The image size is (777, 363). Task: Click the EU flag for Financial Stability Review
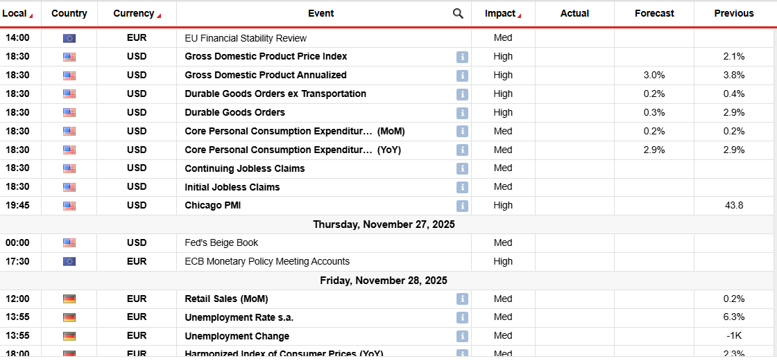click(x=69, y=38)
